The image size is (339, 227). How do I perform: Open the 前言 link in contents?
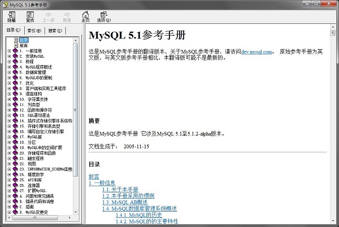click(94, 177)
